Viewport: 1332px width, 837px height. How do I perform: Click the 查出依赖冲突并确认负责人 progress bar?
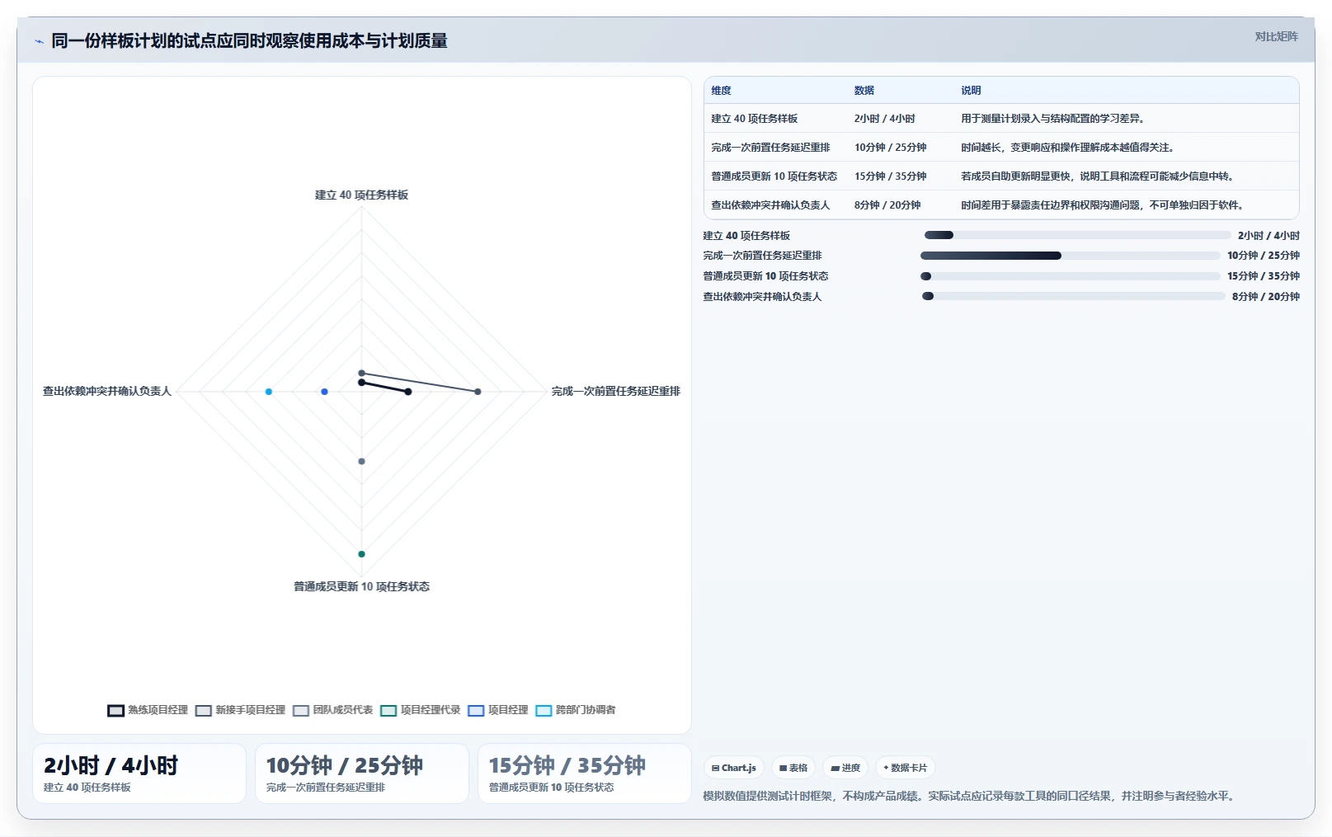tap(1073, 296)
